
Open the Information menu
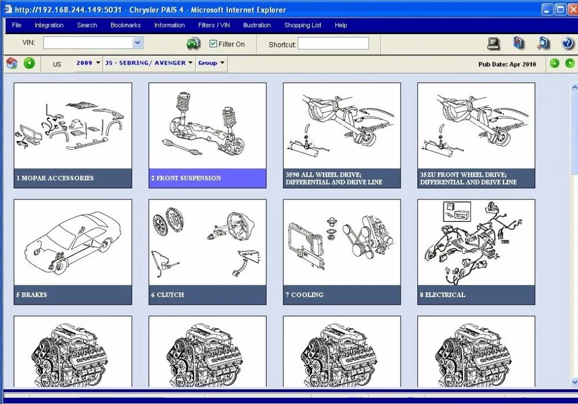(169, 25)
